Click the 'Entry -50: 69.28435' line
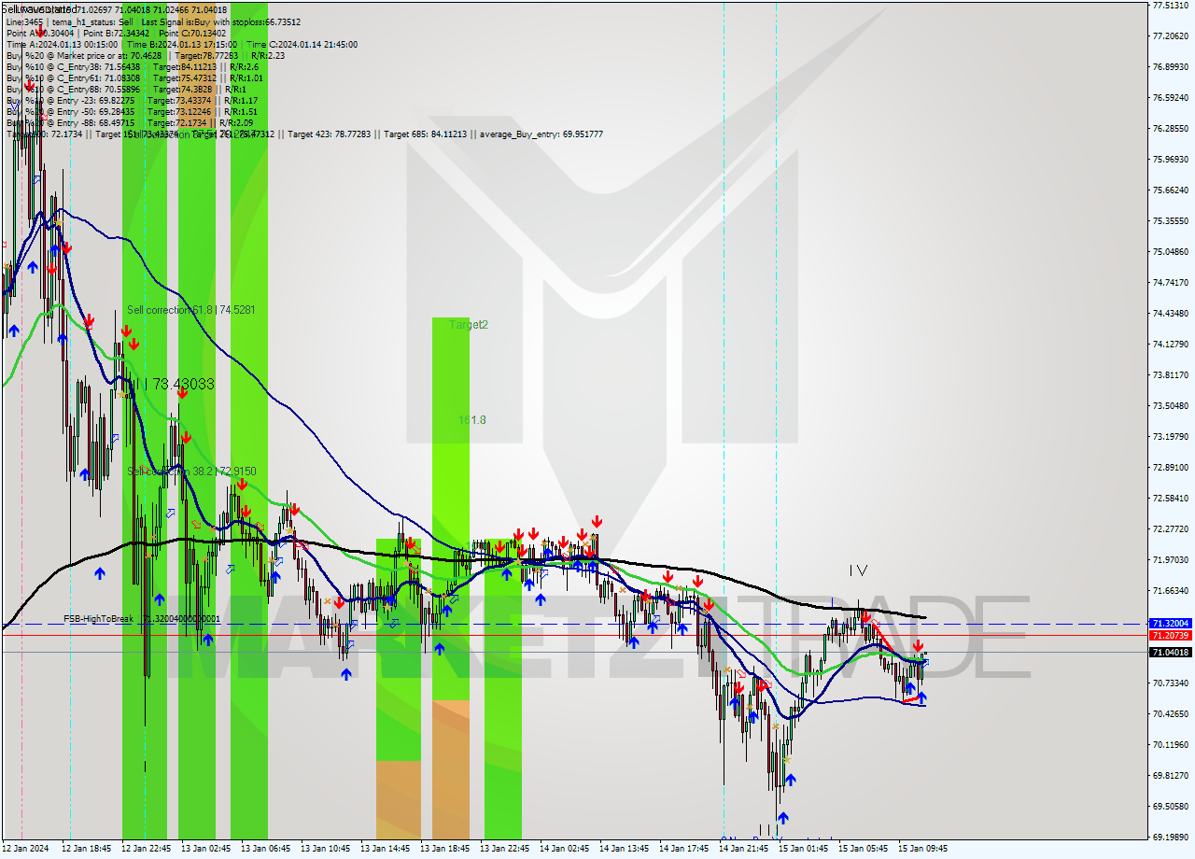Viewport: 1195px width, 859px height. tap(132, 111)
